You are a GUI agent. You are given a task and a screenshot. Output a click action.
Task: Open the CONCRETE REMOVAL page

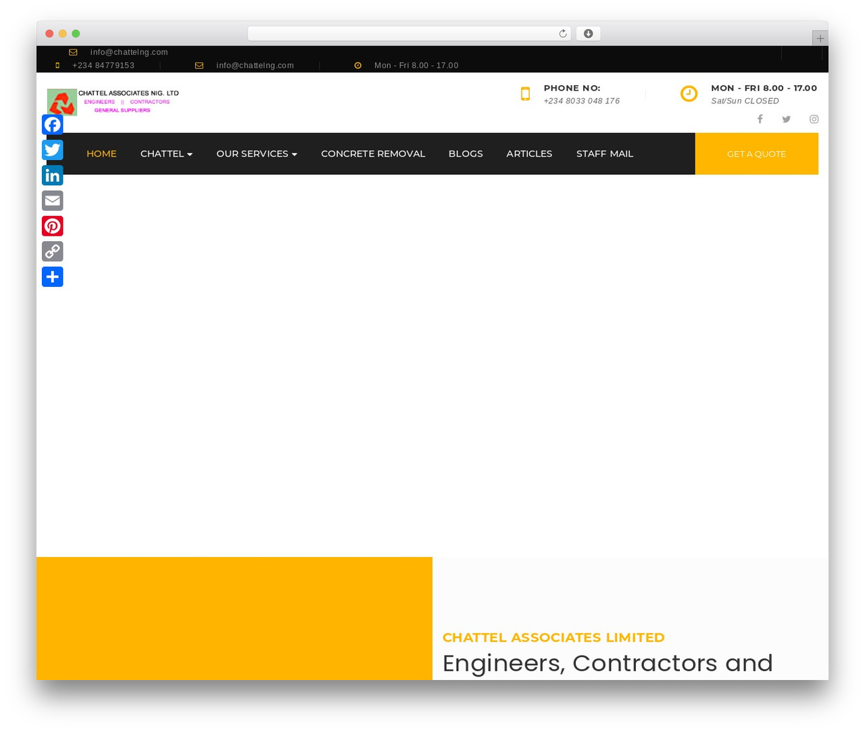click(x=373, y=154)
